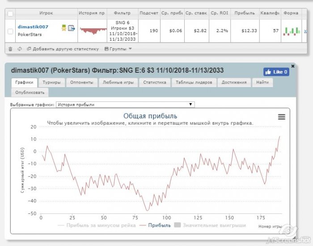Open the red profit history sparkline

click(93, 31)
